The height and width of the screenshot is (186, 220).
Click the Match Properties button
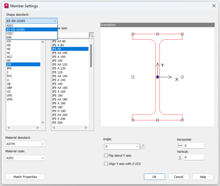pos(25,177)
